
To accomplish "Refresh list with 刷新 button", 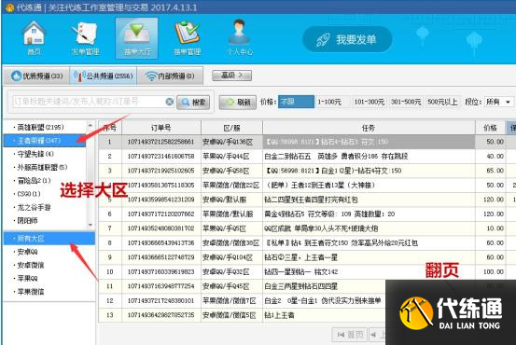I will pyautogui.click(x=238, y=103).
